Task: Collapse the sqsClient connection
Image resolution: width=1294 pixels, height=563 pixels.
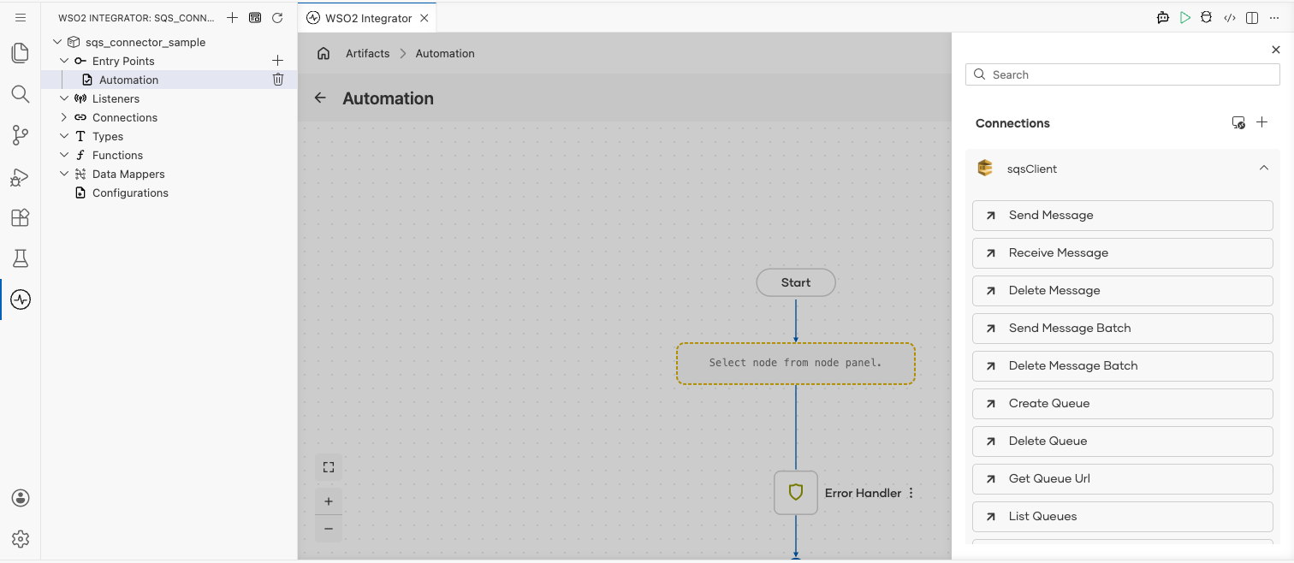Action: [x=1264, y=169]
